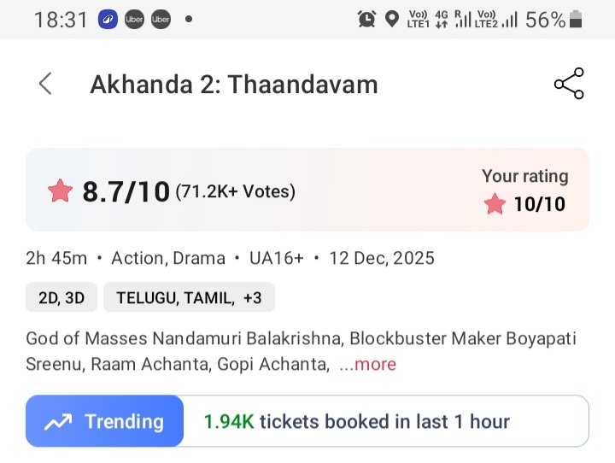Tap the alarm clock status icon
Viewport: 615px width, 463px height.
pos(367,19)
